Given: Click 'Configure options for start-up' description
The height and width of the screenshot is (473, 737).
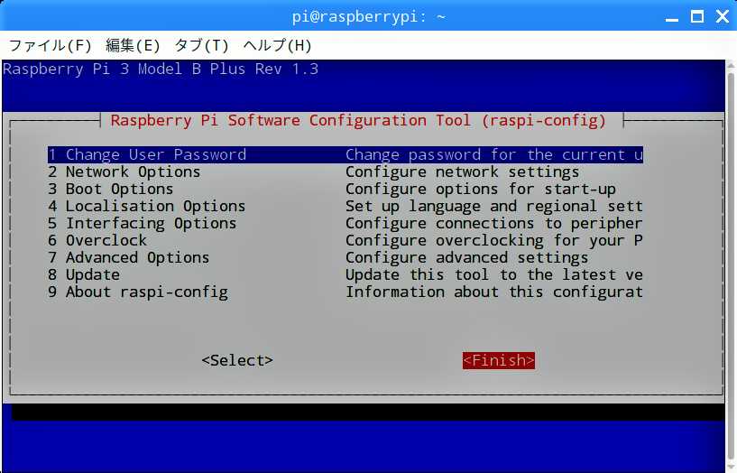Looking at the screenshot, I should [481, 189].
